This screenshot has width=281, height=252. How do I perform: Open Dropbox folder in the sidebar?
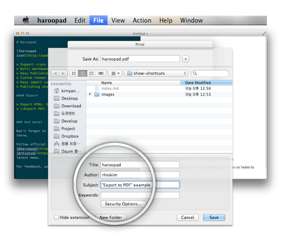[70, 136]
